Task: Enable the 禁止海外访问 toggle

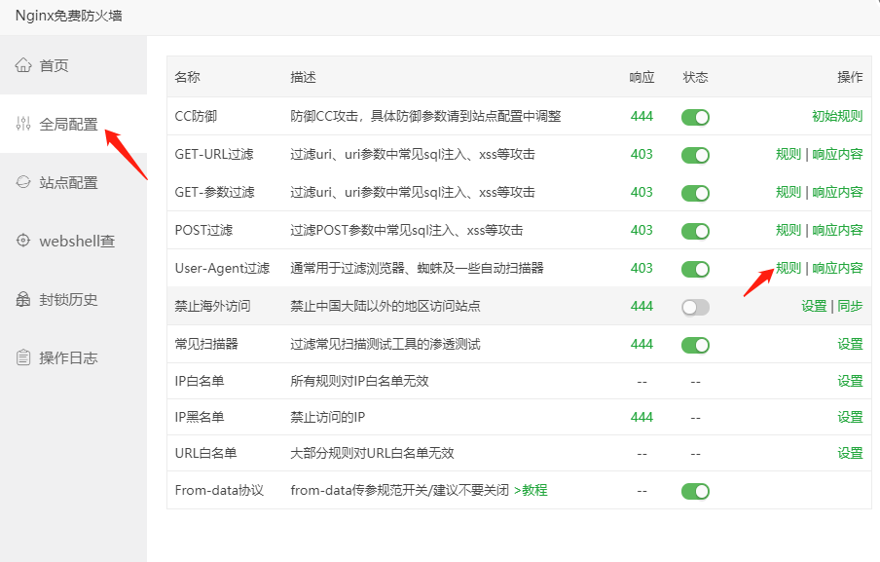Action: tap(694, 306)
